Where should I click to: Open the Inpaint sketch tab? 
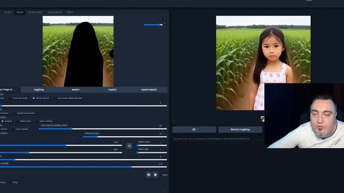[x=35, y=12]
